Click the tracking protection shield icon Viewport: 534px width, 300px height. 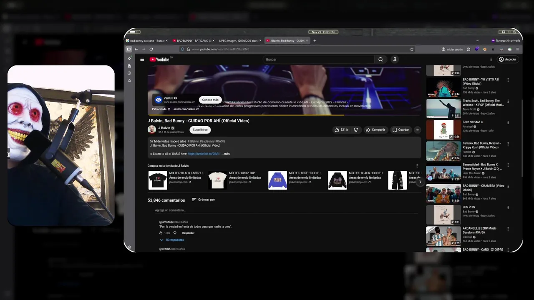click(x=182, y=49)
